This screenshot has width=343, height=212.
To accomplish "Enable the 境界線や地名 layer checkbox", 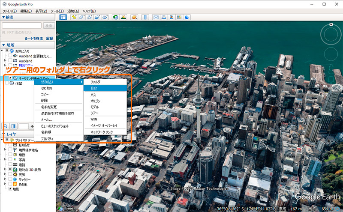I will pos(10,150).
